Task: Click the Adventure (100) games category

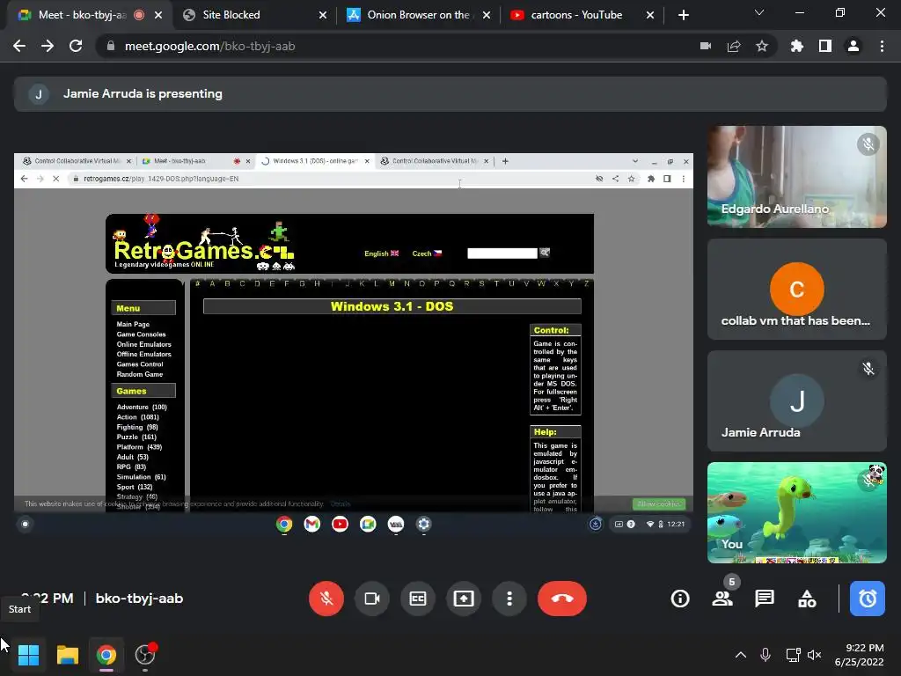Action: pos(142,407)
